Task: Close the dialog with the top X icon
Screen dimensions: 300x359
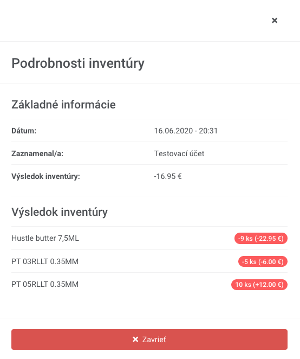Action: pos(275,21)
